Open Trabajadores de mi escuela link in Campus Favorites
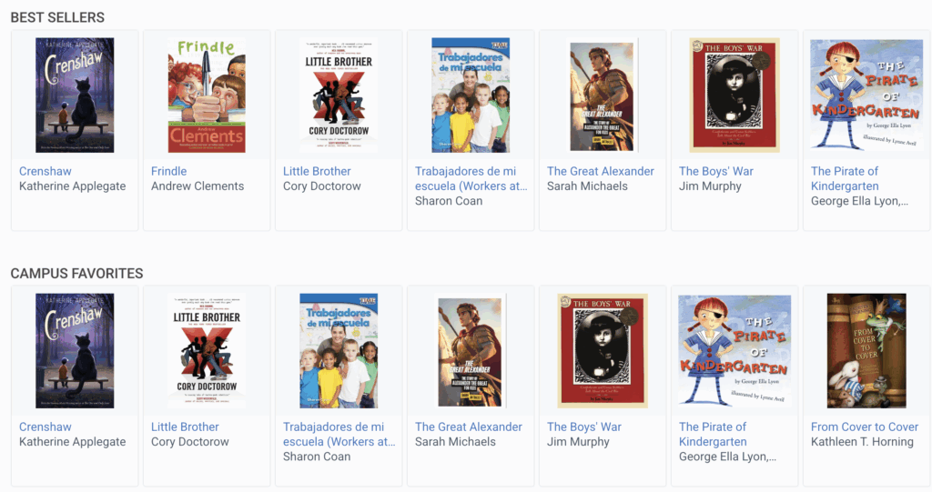Image resolution: width=932 pixels, height=492 pixels. tap(339, 435)
